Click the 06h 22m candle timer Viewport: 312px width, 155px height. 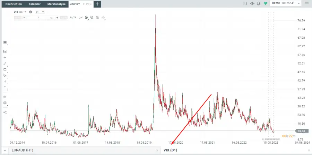point(289,136)
